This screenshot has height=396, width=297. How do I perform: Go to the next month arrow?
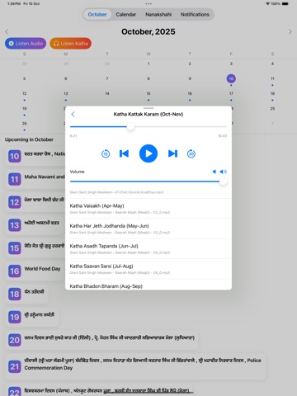[290, 31]
